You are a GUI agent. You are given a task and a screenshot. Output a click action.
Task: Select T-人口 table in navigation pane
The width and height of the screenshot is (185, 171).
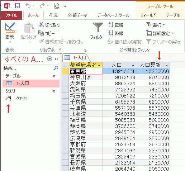[31, 83]
